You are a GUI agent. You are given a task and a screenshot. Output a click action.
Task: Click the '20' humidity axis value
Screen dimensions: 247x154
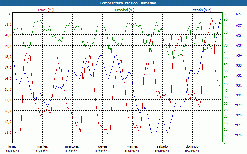(225, 116)
